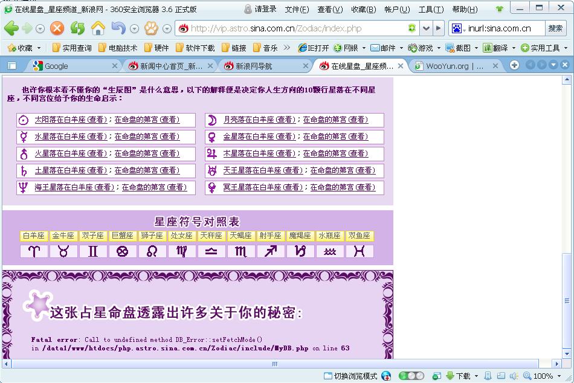Add a new tab with the plus button
The height and width of the screenshot is (383, 574).
pos(514,65)
